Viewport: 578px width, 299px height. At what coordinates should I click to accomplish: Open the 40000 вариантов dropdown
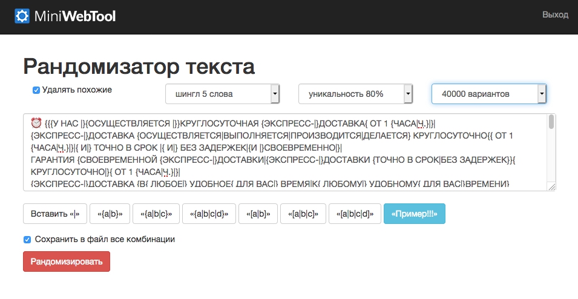click(x=488, y=94)
